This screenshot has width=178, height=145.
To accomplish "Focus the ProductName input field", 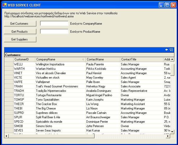I will (x=54, y=31).
